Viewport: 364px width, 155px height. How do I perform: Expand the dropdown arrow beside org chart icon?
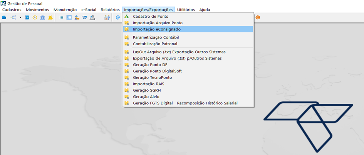point(20,17)
